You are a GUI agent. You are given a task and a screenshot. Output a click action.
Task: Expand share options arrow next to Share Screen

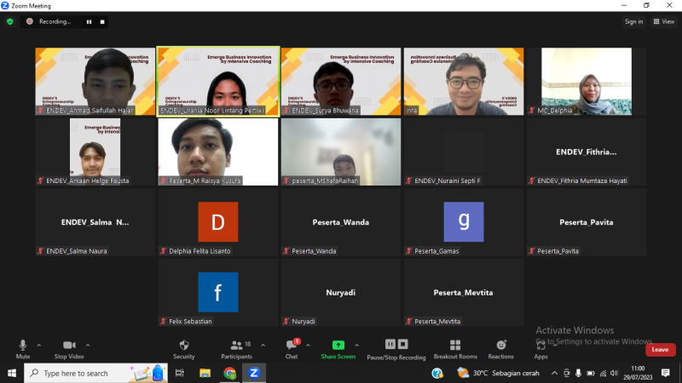click(356, 346)
